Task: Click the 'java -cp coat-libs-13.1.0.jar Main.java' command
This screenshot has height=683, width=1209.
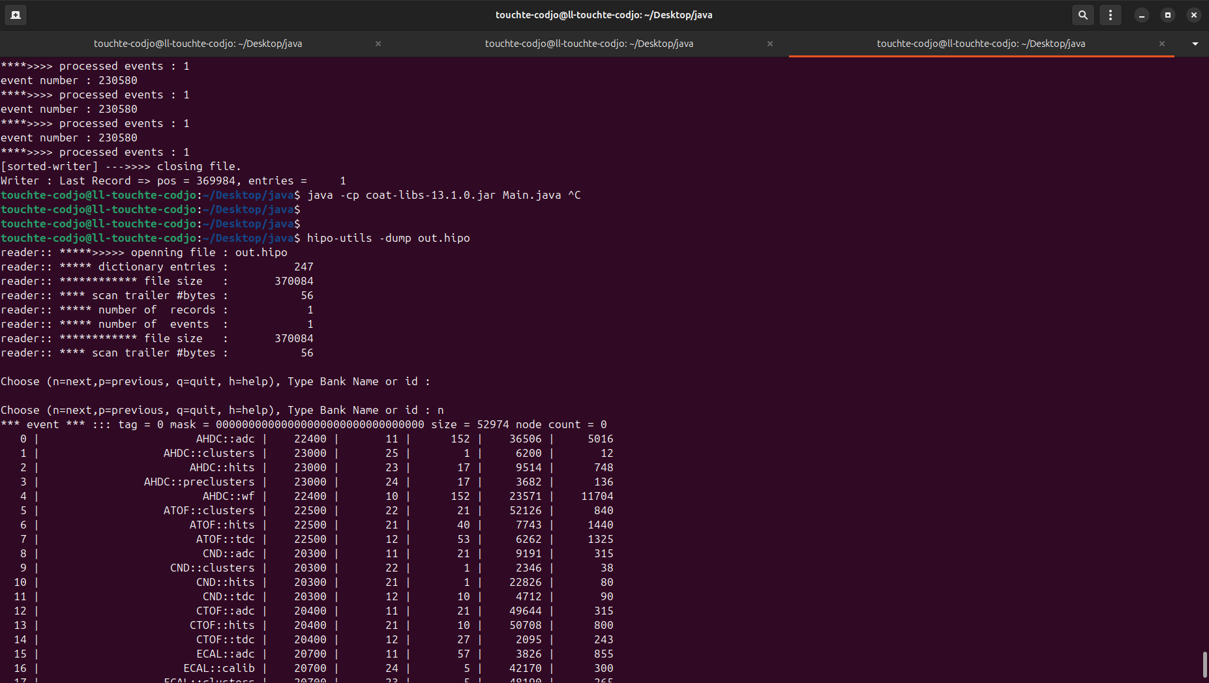Action: point(434,195)
